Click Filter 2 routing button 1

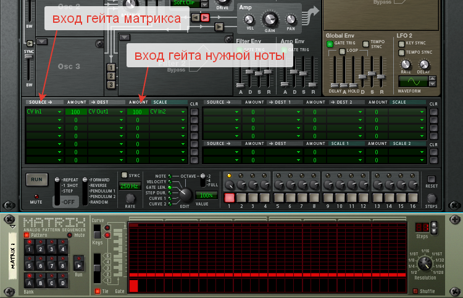pyautogui.click(x=111, y=68)
